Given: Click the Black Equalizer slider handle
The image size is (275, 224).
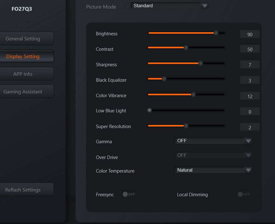Looking at the screenshot, I should click(164, 79).
